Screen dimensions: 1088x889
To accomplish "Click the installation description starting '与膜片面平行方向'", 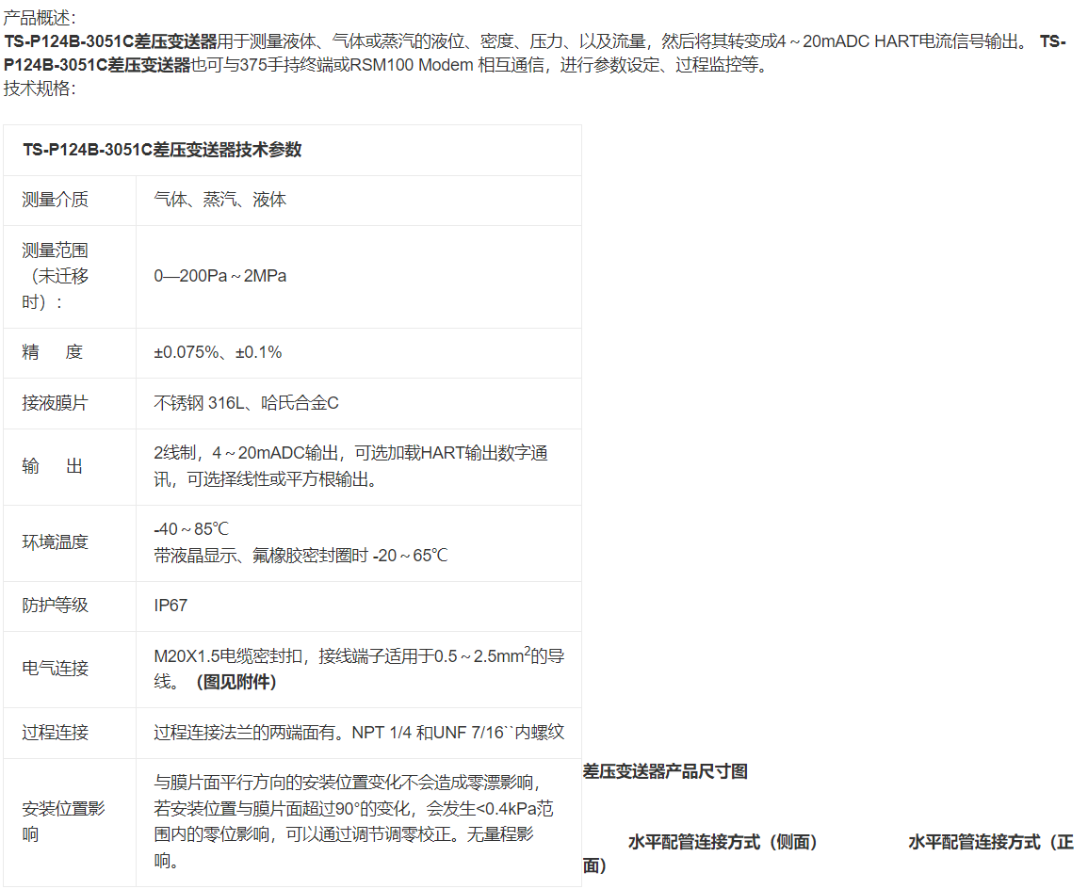I will click(x=354, y=822).
